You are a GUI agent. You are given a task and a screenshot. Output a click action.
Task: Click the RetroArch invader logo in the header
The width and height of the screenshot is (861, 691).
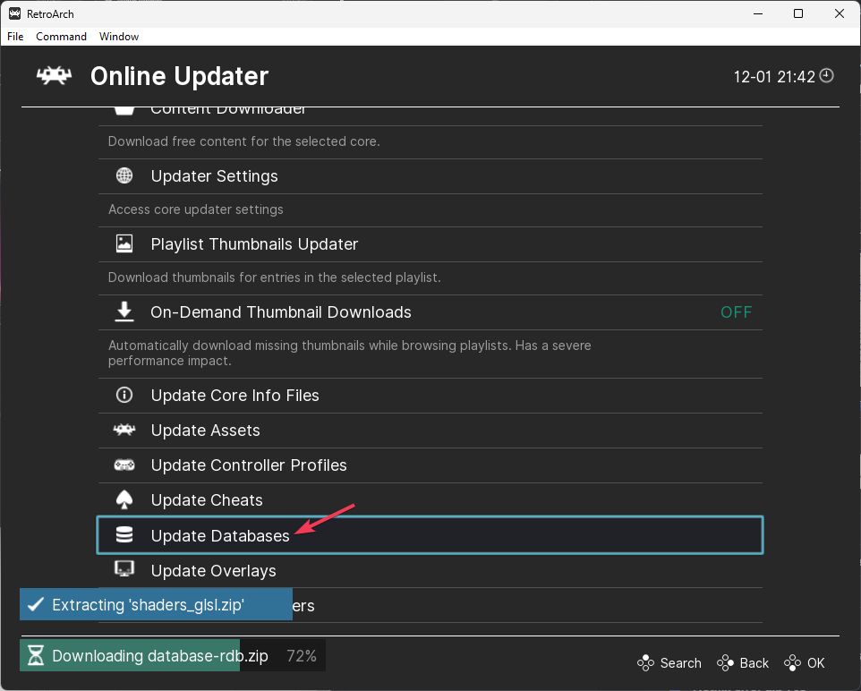[54, 76]
